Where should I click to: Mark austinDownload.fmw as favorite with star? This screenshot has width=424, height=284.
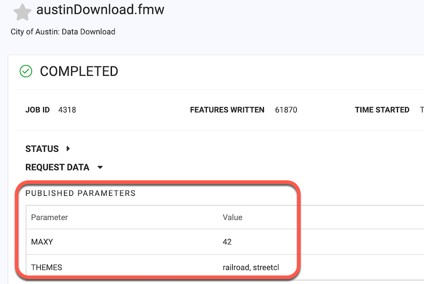click(x=22, y=12)
